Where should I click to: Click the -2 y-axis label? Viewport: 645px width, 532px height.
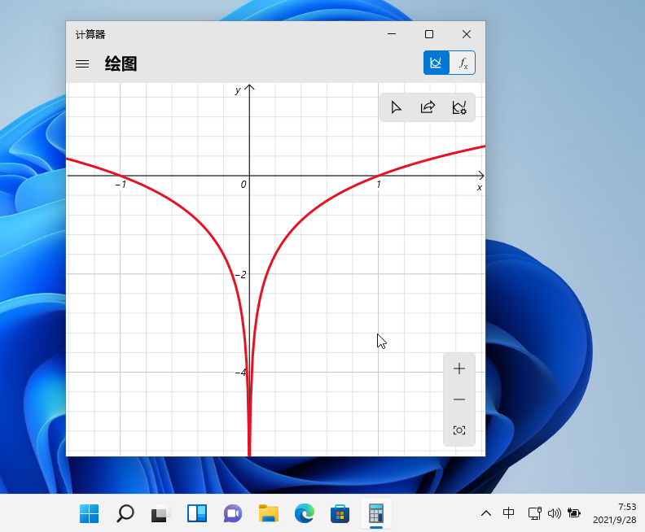pos(240,275)
